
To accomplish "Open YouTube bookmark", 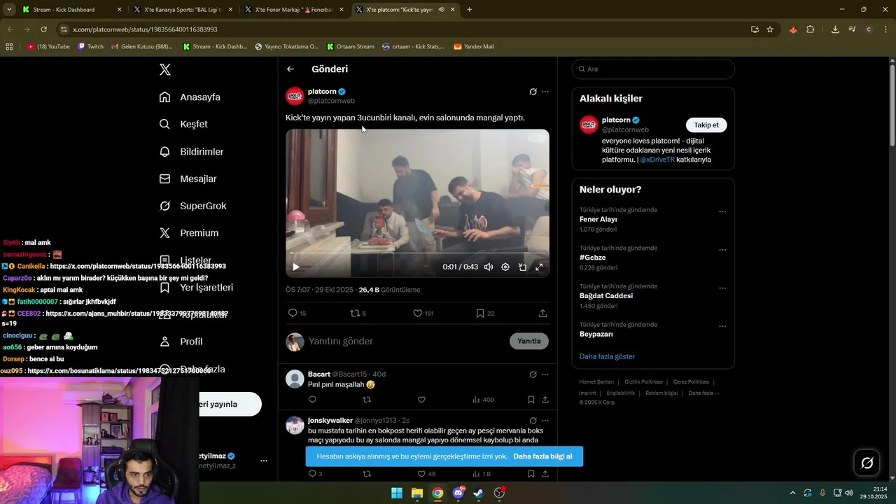I will 48,47.
